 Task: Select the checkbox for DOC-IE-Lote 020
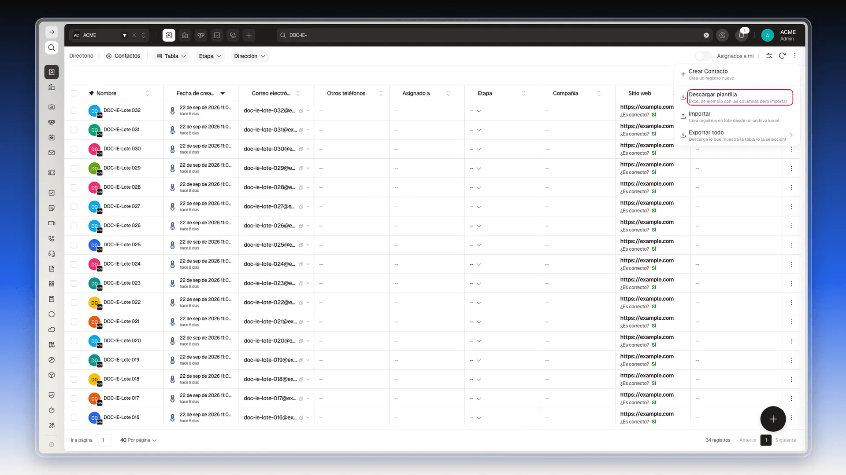point(74,341)
